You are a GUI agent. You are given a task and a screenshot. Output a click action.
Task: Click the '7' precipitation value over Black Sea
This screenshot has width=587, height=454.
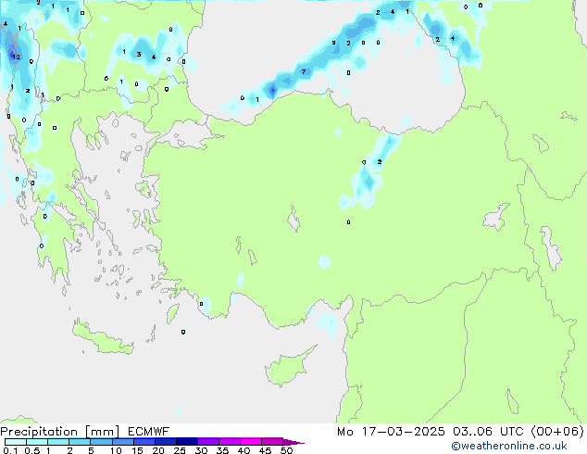click(304, 71)
